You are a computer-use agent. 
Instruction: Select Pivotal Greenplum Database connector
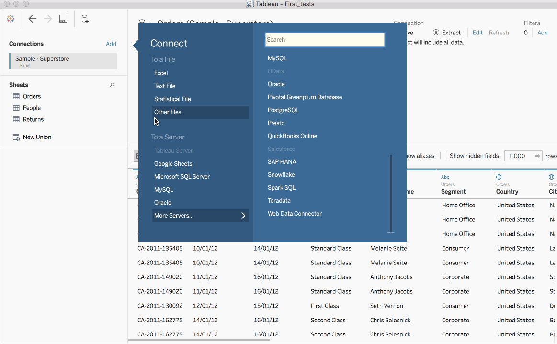click(x=305, y=97)
